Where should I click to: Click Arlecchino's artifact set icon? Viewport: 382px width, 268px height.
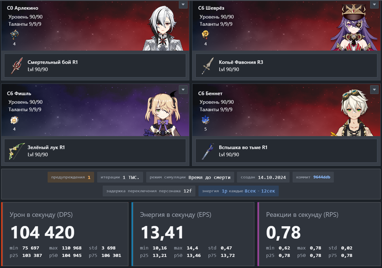coord(14,35)
